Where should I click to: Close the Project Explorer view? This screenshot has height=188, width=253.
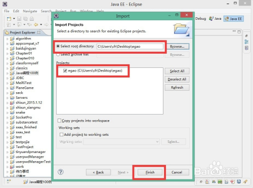tap(39, 32)
